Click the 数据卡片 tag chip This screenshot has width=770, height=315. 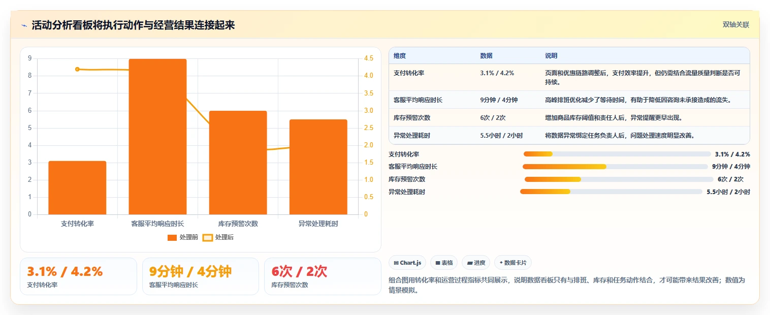[x=513, y=263]
